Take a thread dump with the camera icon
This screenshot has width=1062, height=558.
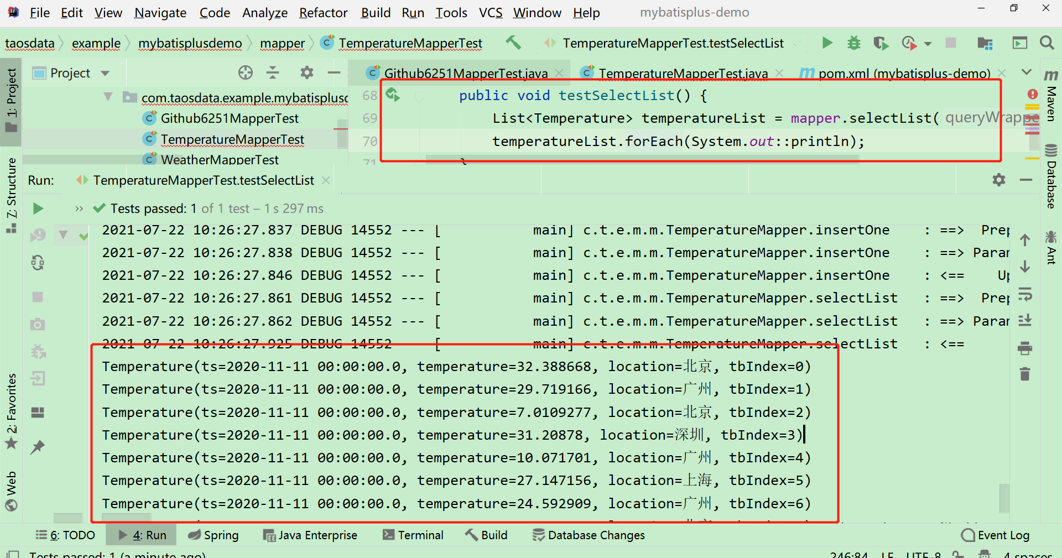point(38,325)
